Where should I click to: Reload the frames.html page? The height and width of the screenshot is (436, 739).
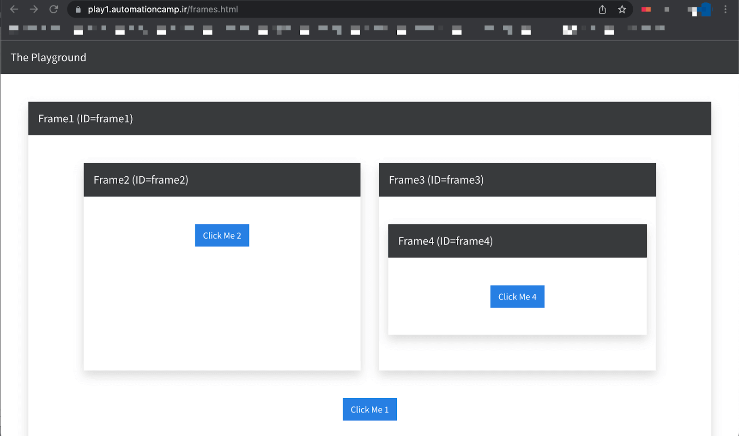(54, 9)
